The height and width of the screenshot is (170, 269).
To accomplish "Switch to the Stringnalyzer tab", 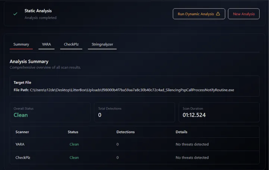I will click(102, 44).
